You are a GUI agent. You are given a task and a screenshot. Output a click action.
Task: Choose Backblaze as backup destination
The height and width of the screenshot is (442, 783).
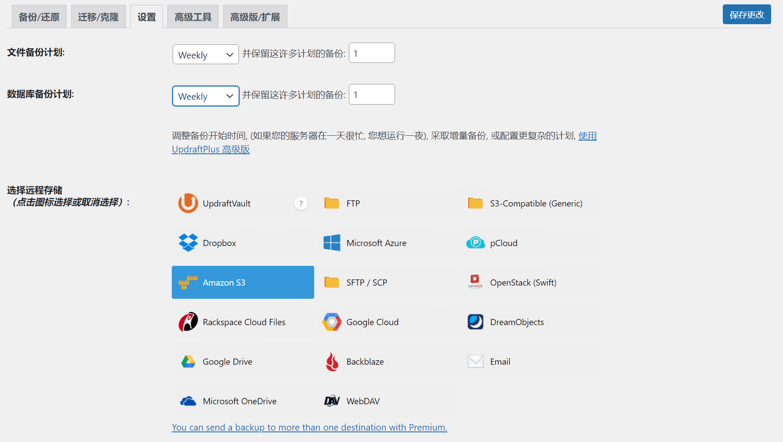point(353,361)
